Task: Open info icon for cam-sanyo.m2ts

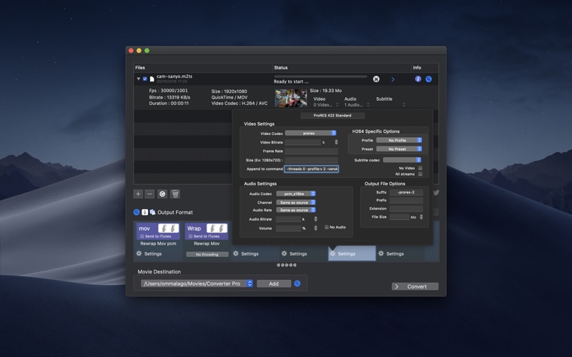Action: [418, 79]
